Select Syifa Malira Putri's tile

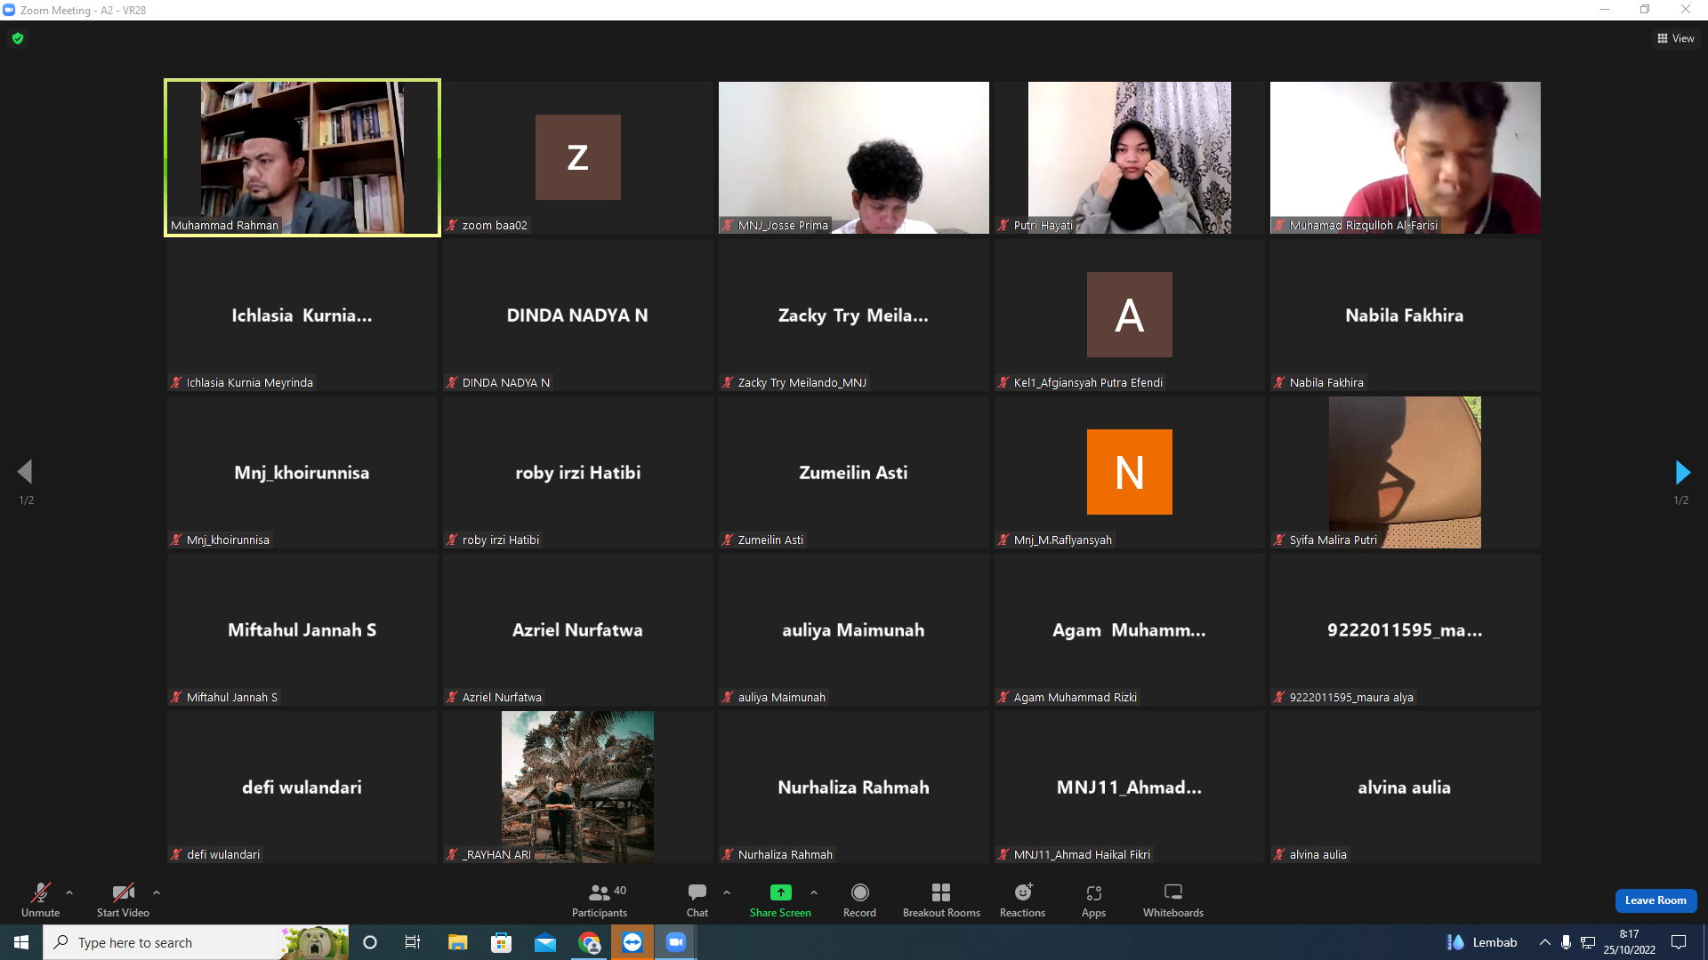[x=1406, y=472]
